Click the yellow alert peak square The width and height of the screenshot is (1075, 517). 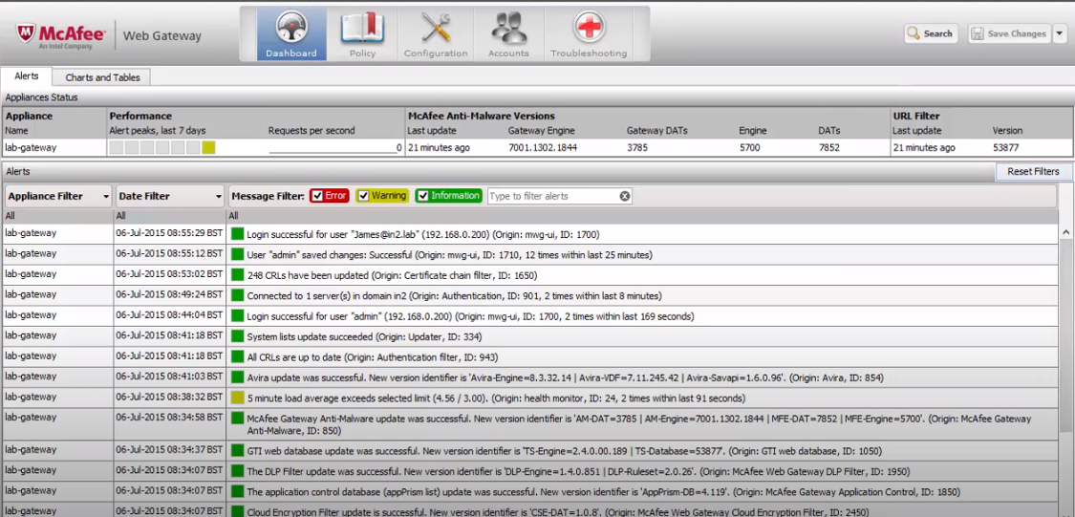208,147
